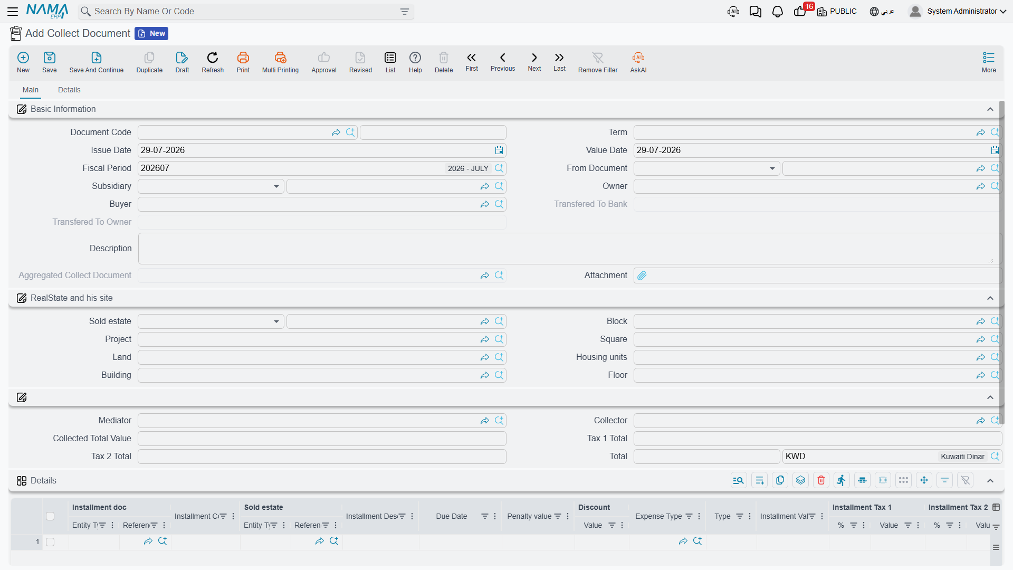Open the hamburger navigation menu
Viewport: 1013px width, 570px height.
[13, 11]
